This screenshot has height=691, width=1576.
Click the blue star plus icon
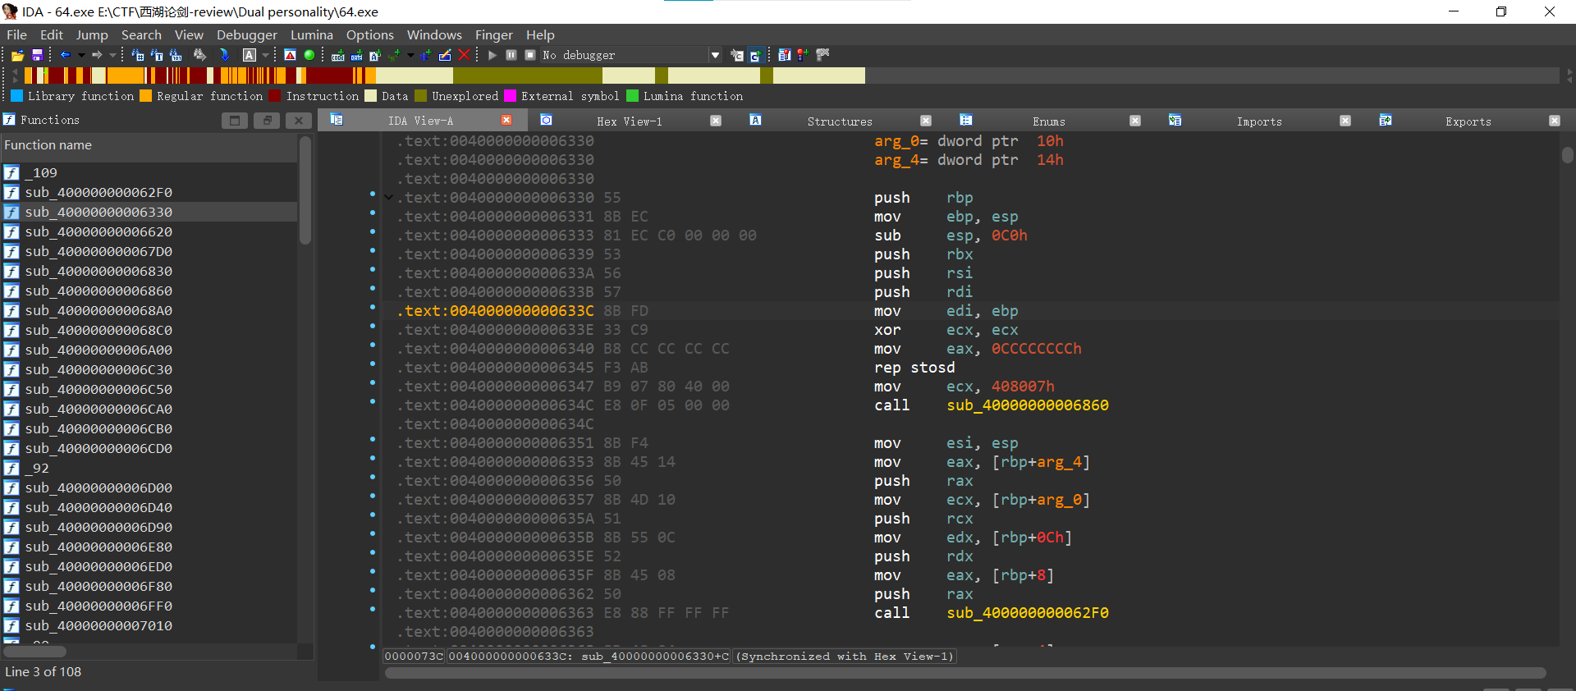(425, 55)
